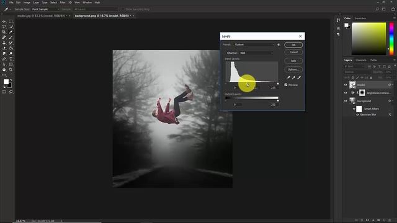Select the Paint Bucket tool

[11, 48]
